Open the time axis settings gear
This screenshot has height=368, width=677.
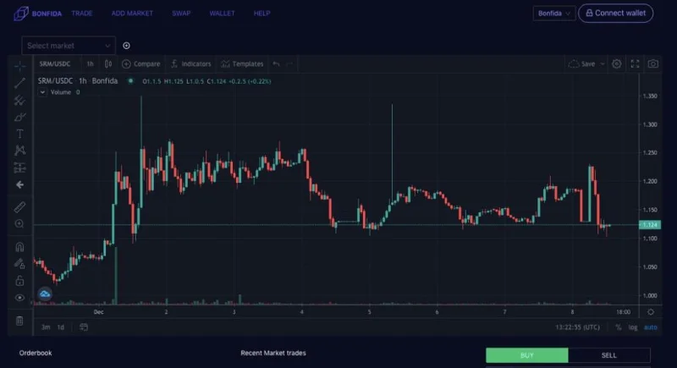651,311
